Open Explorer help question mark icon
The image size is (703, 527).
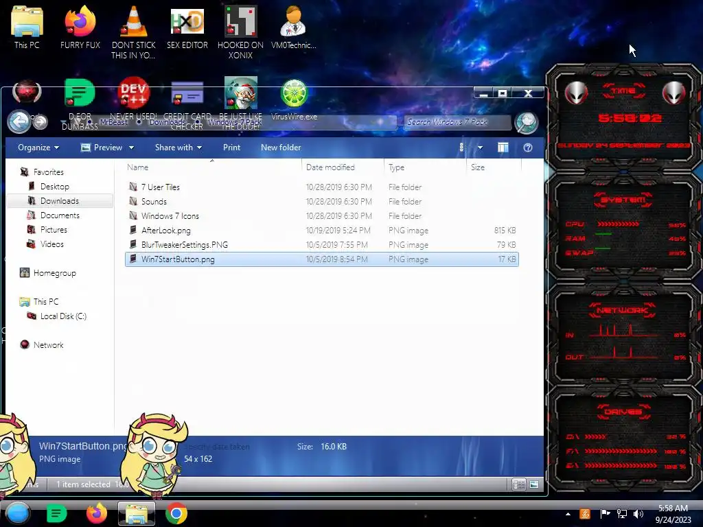pyautogui.click(x=528, y=148)
